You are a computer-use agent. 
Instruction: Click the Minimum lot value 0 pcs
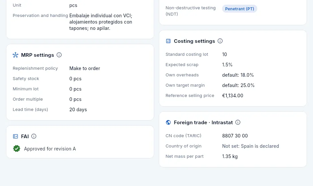point(76,89)
